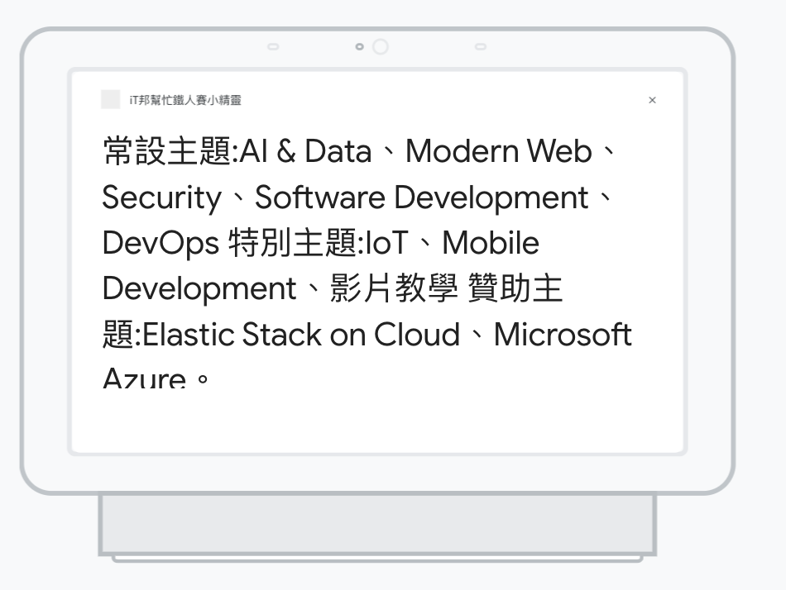Select the Software Development text
Viewport: 786px width, 590px height.
point(421,198)
